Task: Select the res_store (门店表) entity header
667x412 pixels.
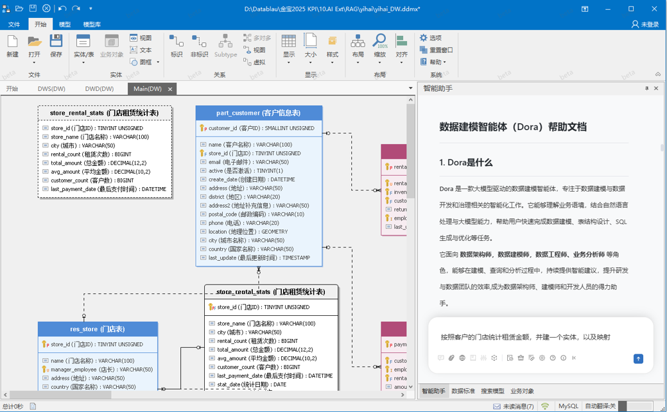Action: coord(98,329)
